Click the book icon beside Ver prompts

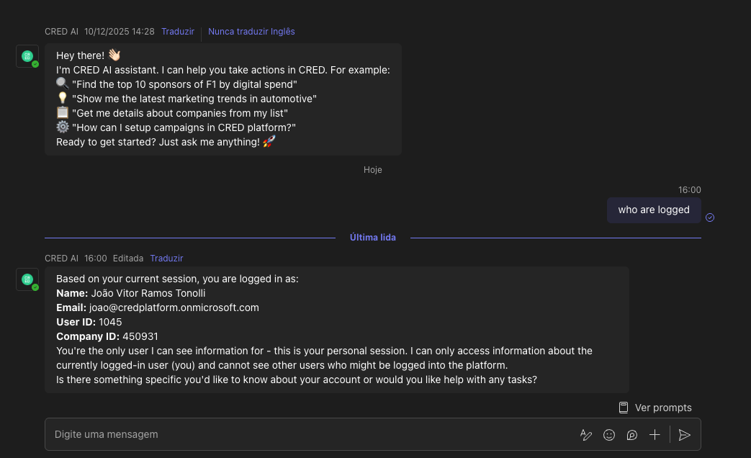click(x=624, y=408)
